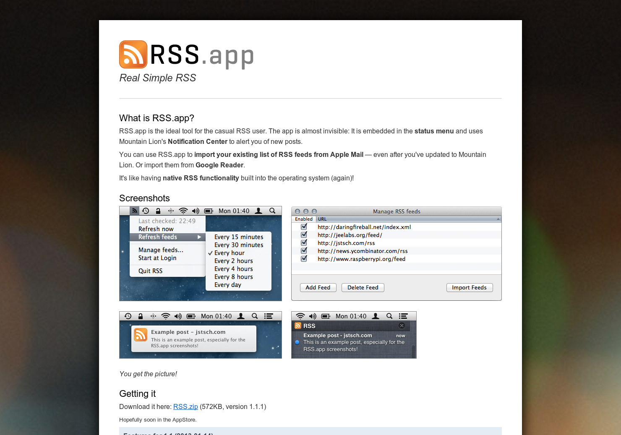Select Manage feeds... menu item
Image resolution: width=621 pixels, height=435 pixels.
[x=161, y=250]
